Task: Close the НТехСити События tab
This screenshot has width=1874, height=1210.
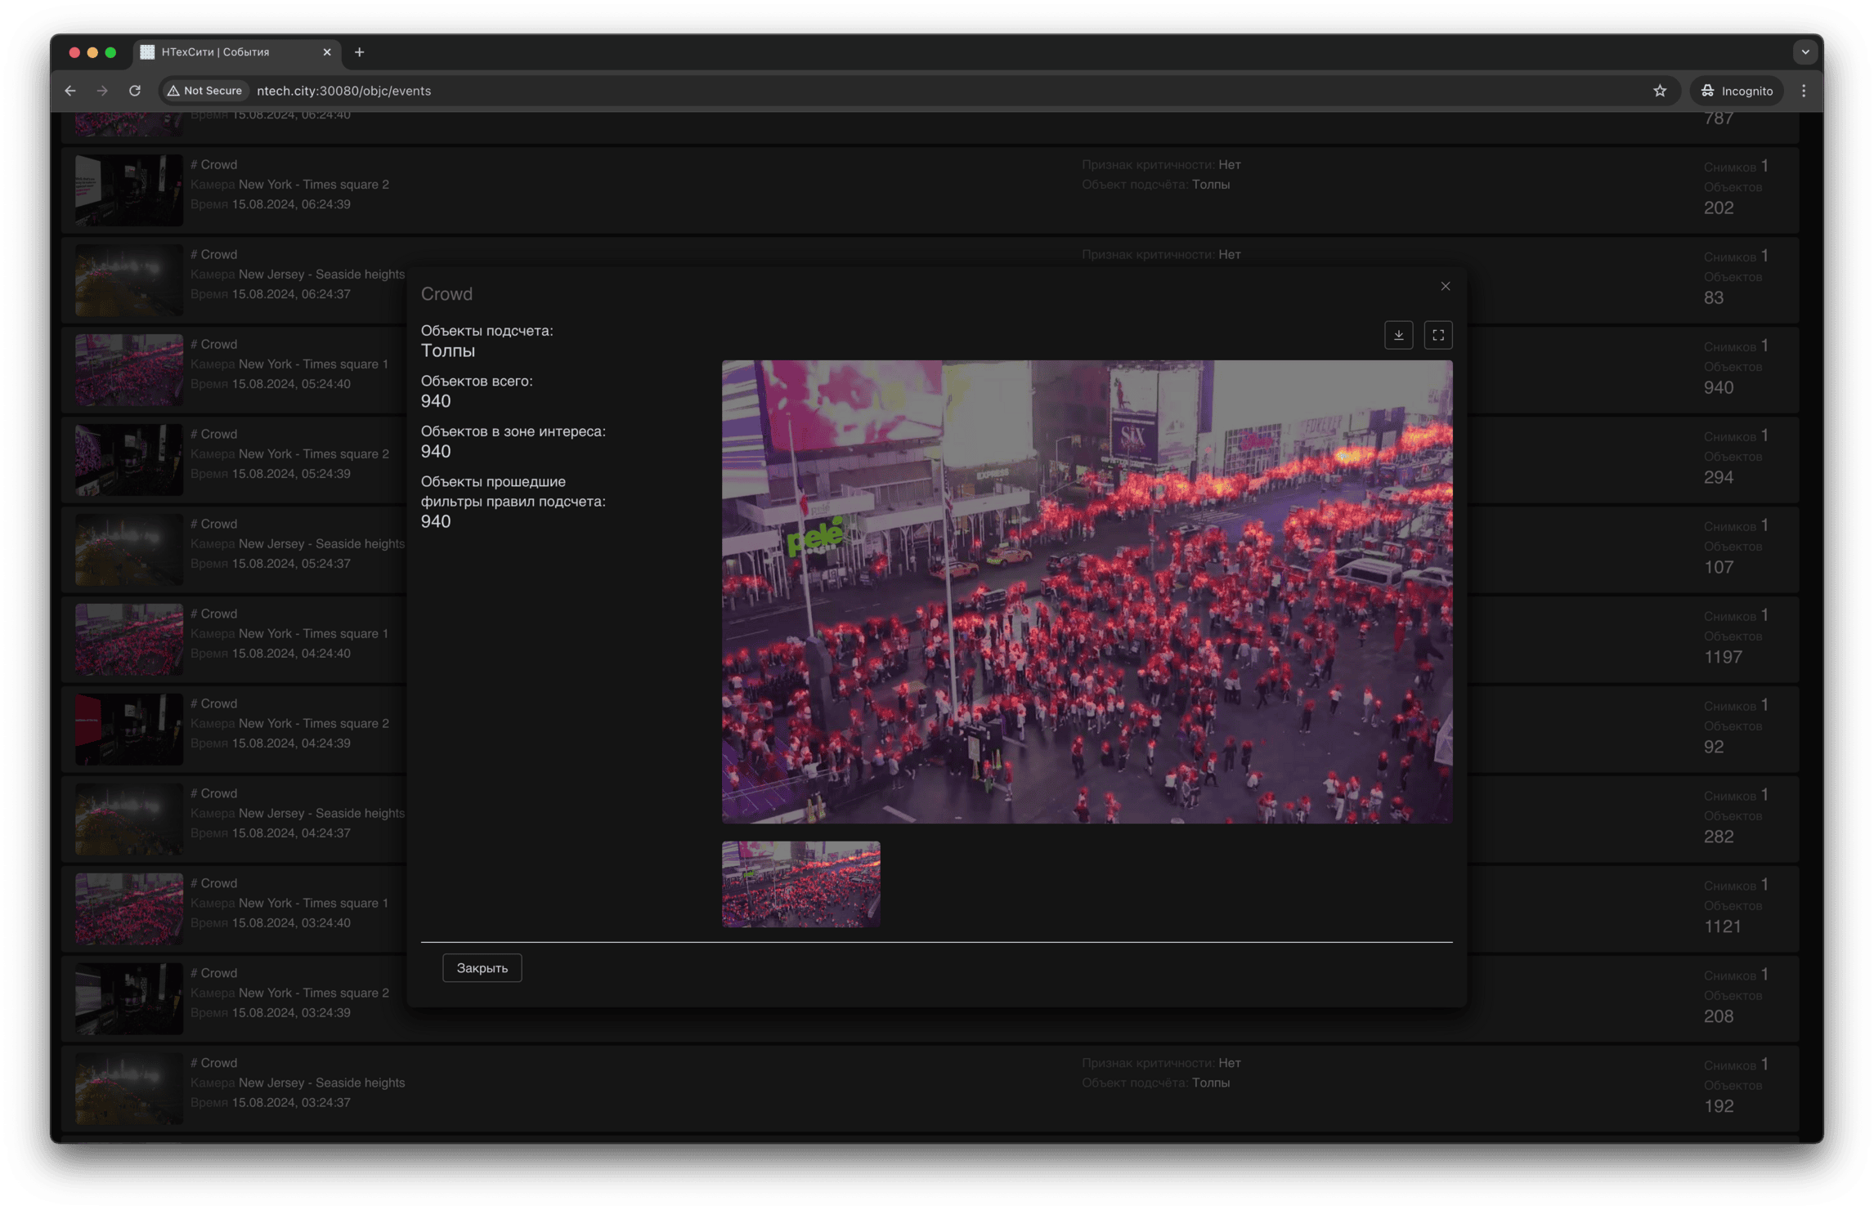Action: (327, 52)
